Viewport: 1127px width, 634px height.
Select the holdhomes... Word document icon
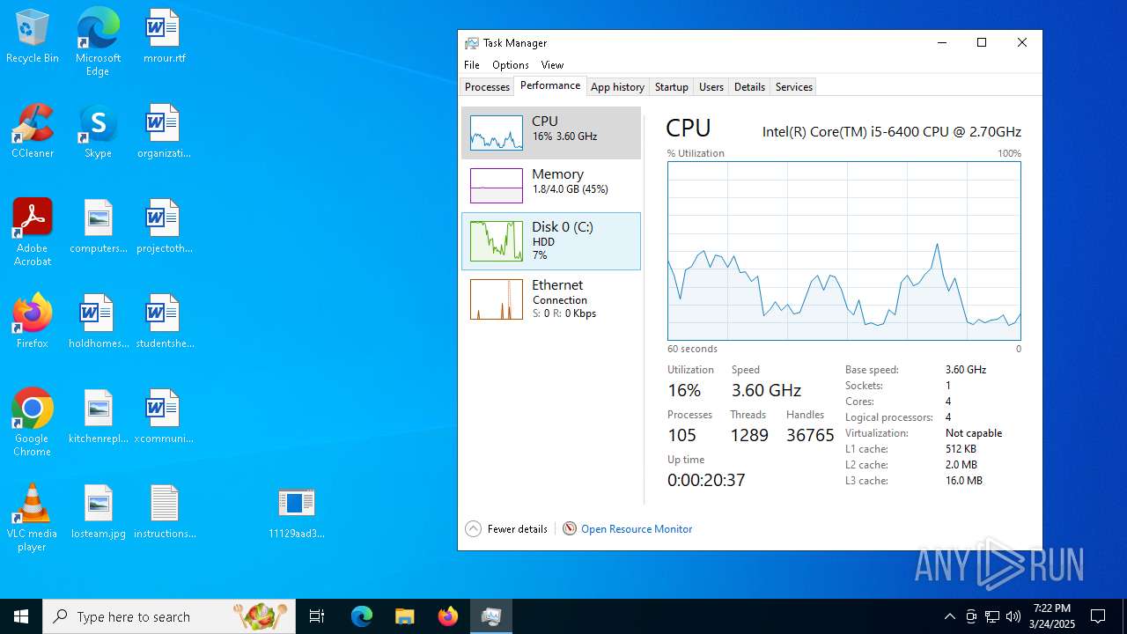(98, 322)
